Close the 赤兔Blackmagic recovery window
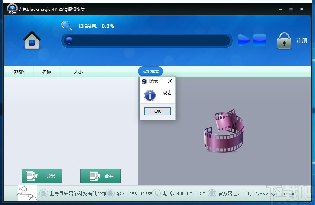 (302, 9)
